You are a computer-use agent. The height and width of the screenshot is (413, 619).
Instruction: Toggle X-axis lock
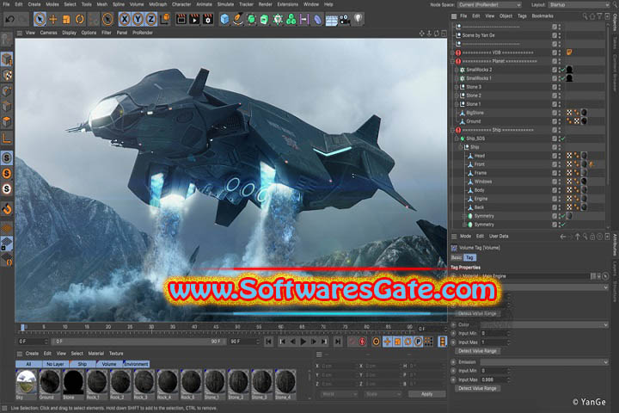tap(125, 19)
